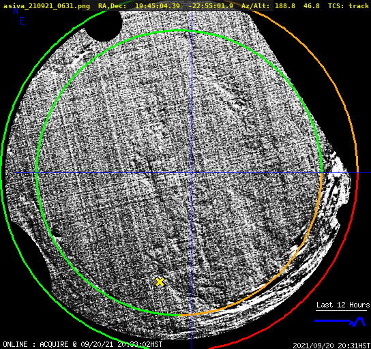Viewport: 371px width, 349px height.
Task: Click the crosshair center intersection
Action: tap(192, 173)
